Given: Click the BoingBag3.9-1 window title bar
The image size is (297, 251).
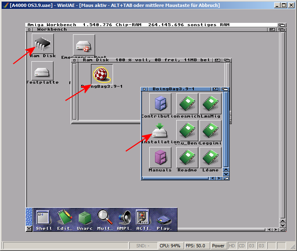Looking at the screenshot, I should (x=179, y=89).
